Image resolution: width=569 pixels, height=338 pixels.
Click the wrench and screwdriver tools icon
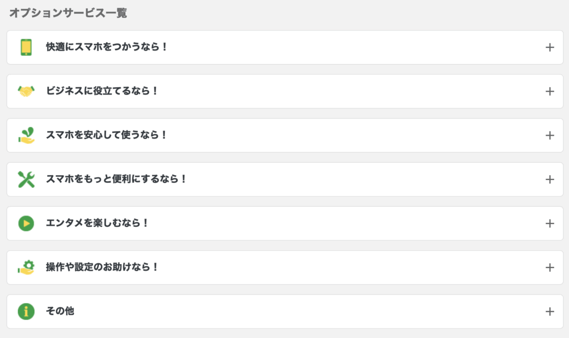tap(26, 180)
